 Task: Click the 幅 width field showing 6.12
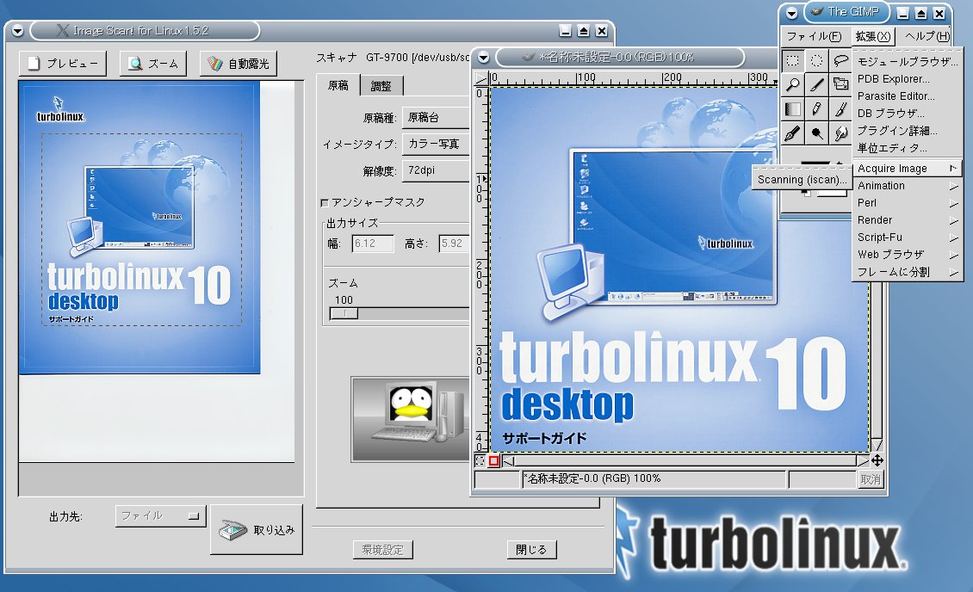tap(373, 244)
